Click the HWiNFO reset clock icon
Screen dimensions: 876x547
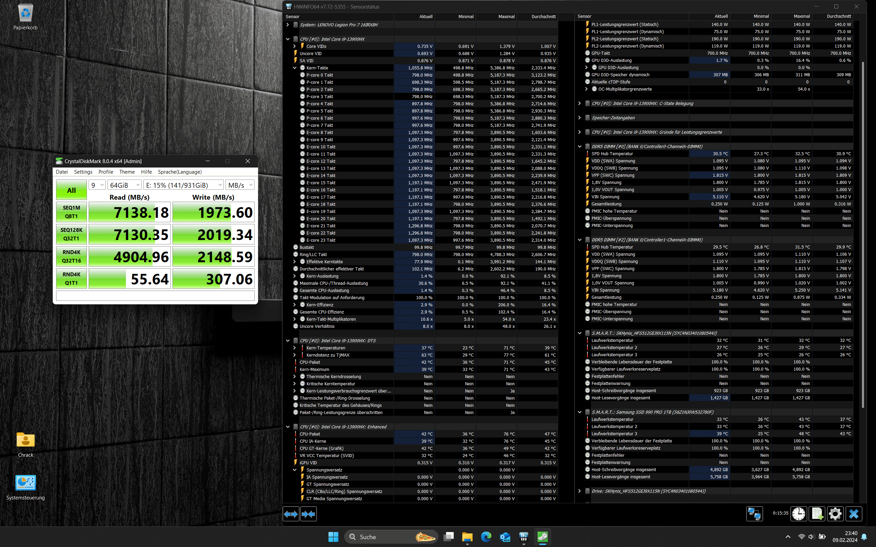click(x=799, y=513)
